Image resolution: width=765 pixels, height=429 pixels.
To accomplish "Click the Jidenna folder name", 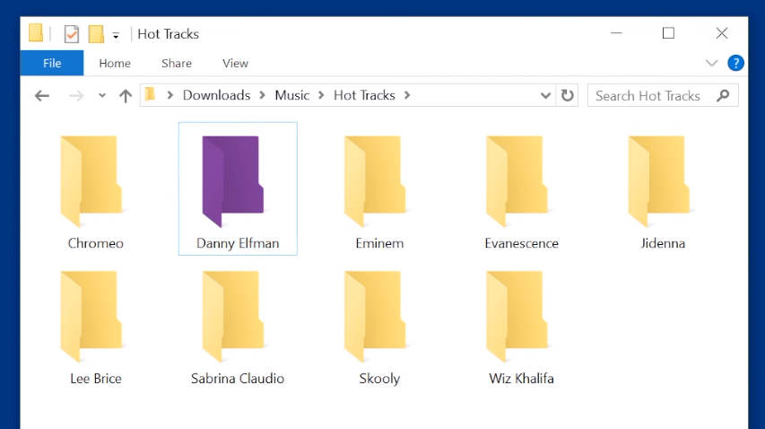I will pos(663,243).
